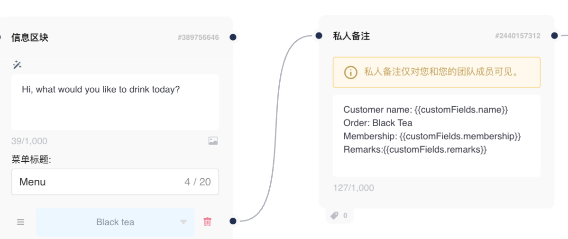This screenshot has height=239, width=568.
Task: Click the private note text with Customer name
Action: click(x=425, y=110)
